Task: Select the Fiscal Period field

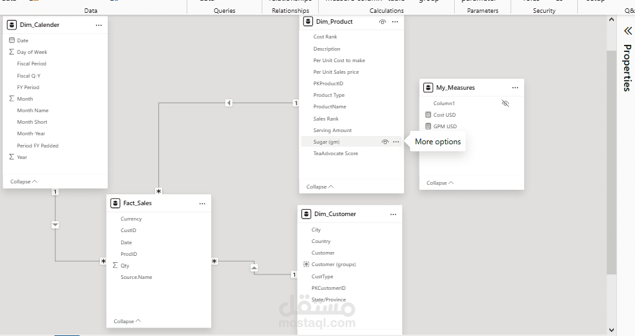Action: coord(31,63)
